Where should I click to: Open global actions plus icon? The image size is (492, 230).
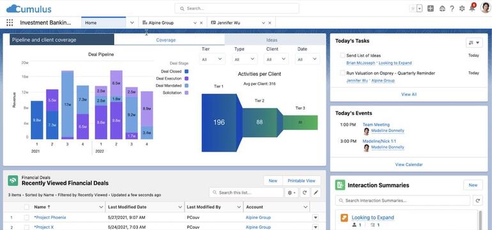point(431,9)
